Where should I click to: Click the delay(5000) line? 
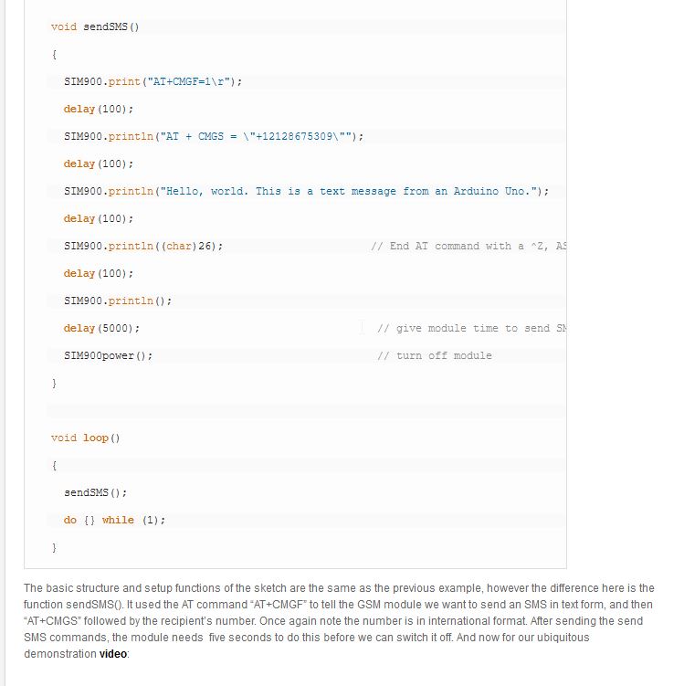101,328
